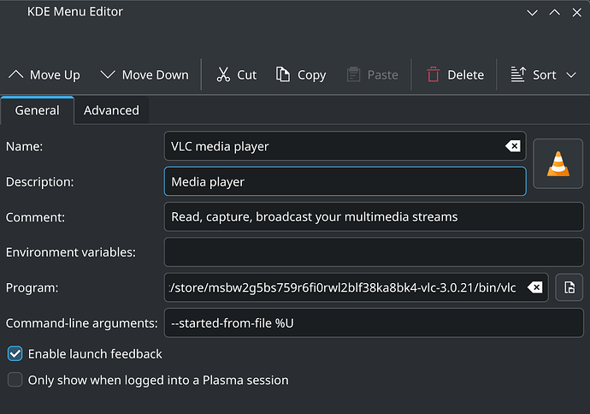Open the Sort dropdown arrow
590x414 pixels.
click(x=571, y=75)
